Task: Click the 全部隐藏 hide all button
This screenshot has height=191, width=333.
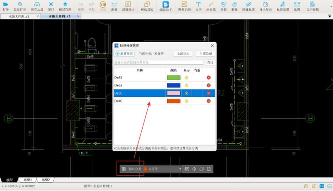Action: coord(206,54)
